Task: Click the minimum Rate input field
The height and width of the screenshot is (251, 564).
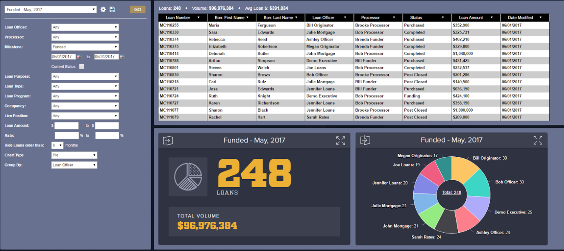Action: click(x=67, y=135)
